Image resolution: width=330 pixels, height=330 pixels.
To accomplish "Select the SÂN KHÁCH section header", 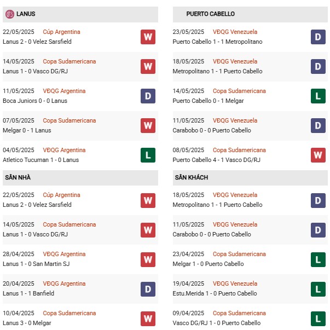I will [192, 177].
